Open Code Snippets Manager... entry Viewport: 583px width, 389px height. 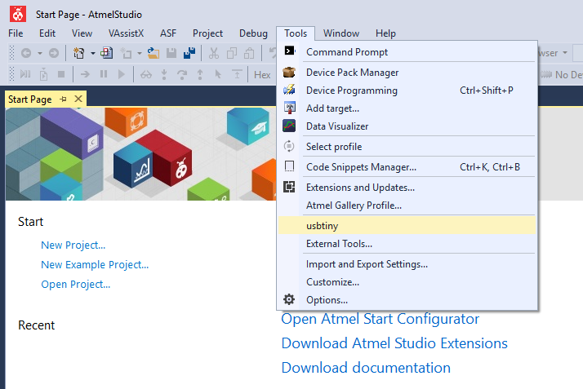click(x=407, y=167)
